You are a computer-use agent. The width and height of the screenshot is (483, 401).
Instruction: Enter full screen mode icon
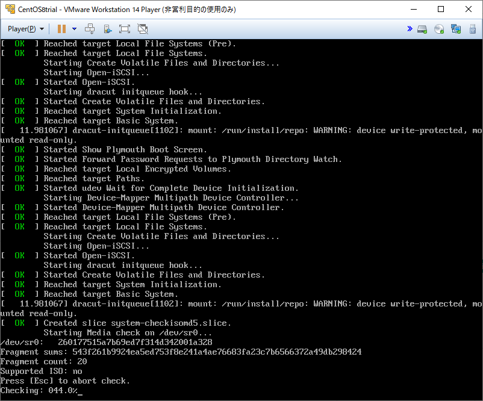pyautogui.click(x=125, y=29)
